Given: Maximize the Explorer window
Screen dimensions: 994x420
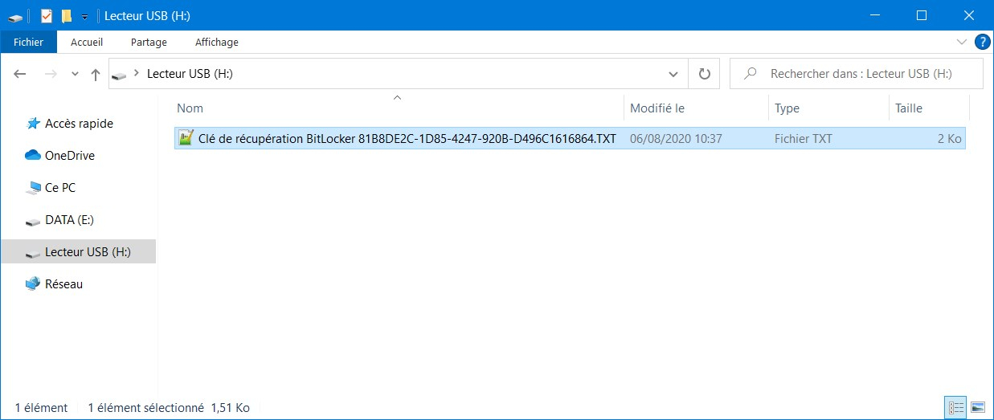Looking at the screenshot, I should 922,15.
